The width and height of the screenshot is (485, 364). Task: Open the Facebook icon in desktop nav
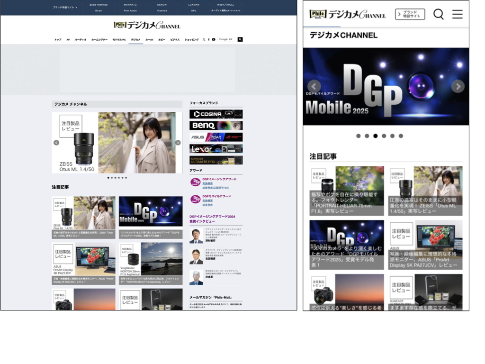(208, 40)
